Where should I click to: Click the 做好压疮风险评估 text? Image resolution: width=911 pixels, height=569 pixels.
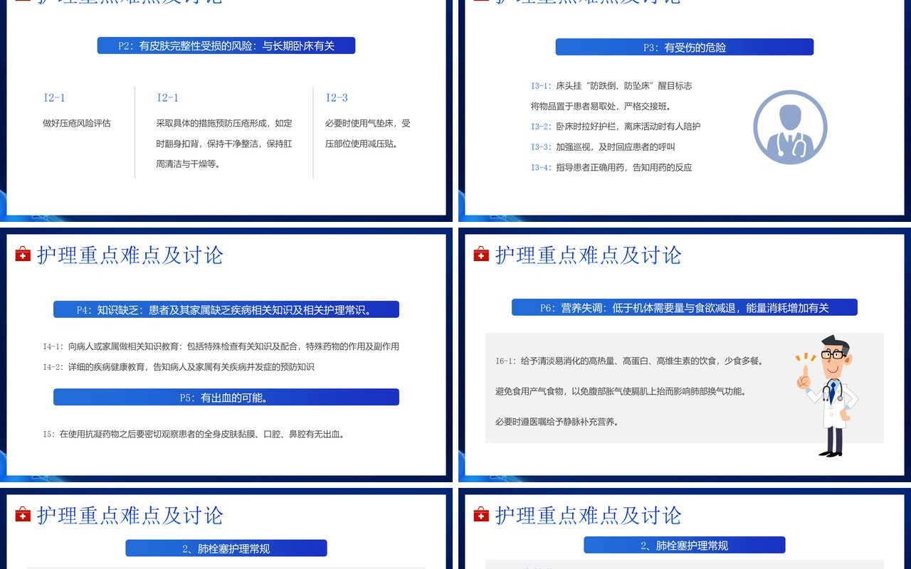click(77, 123)
